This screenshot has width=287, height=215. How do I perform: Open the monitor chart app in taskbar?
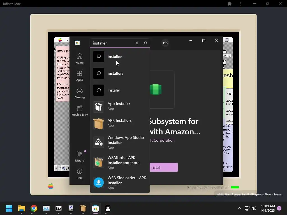click(x=46, y=208)
